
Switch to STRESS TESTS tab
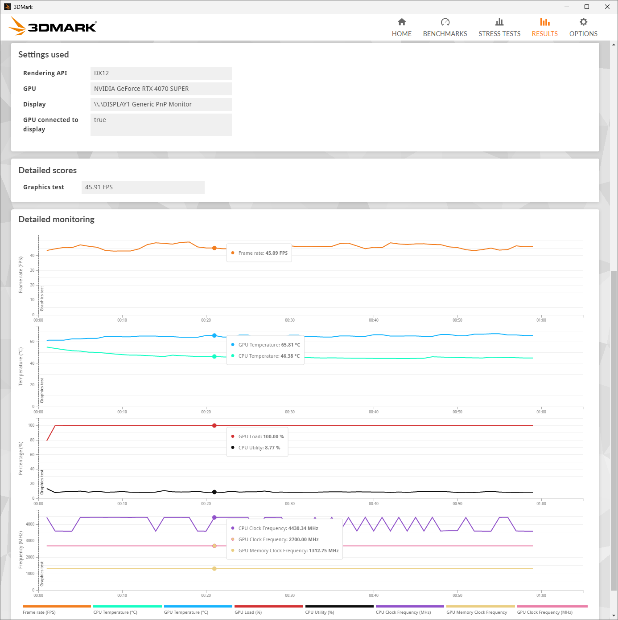point(499,34)
